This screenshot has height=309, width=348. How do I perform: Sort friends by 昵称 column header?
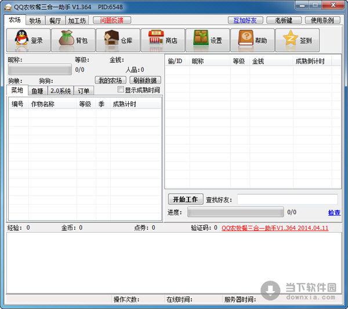click(x=210, y=61)
